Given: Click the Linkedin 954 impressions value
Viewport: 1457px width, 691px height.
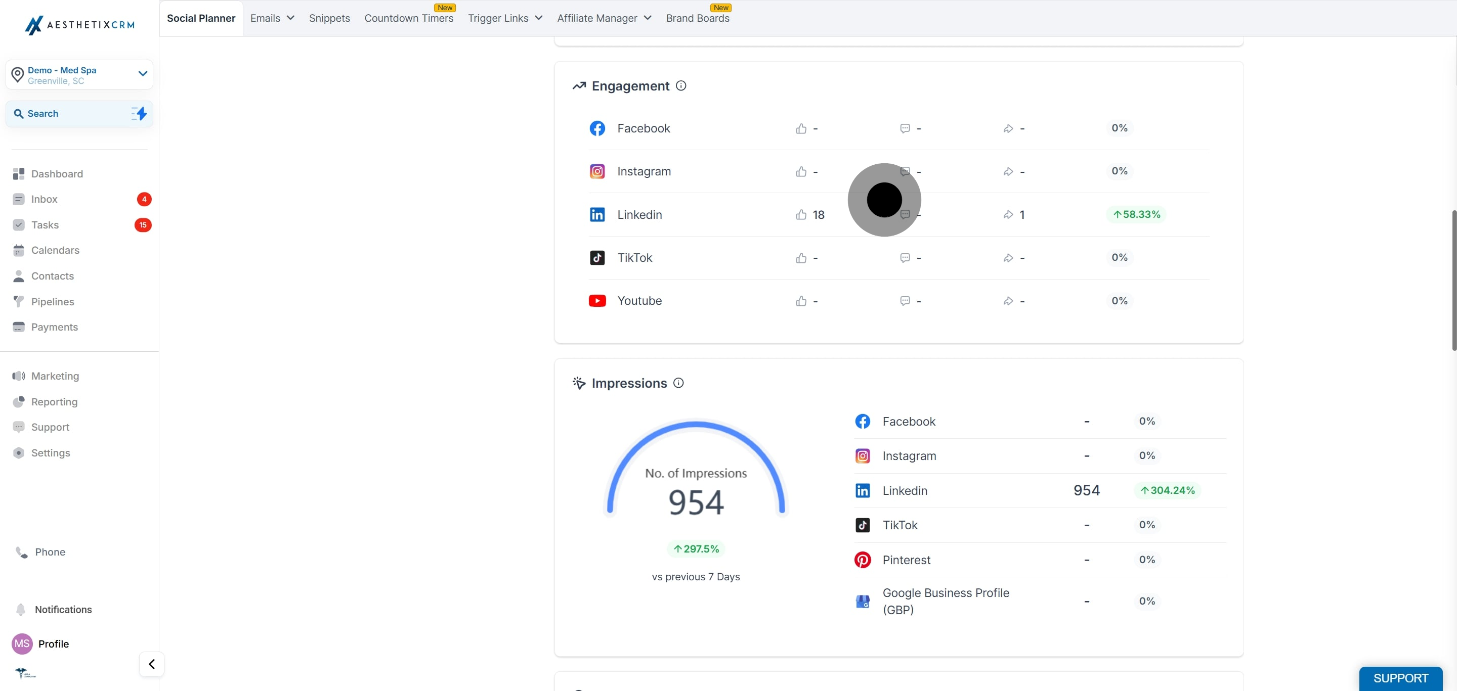Looking at the screenshot, I should point(1087,490).
